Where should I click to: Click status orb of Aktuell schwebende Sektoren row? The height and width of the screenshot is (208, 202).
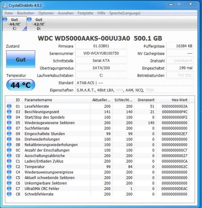coord(9,177)
